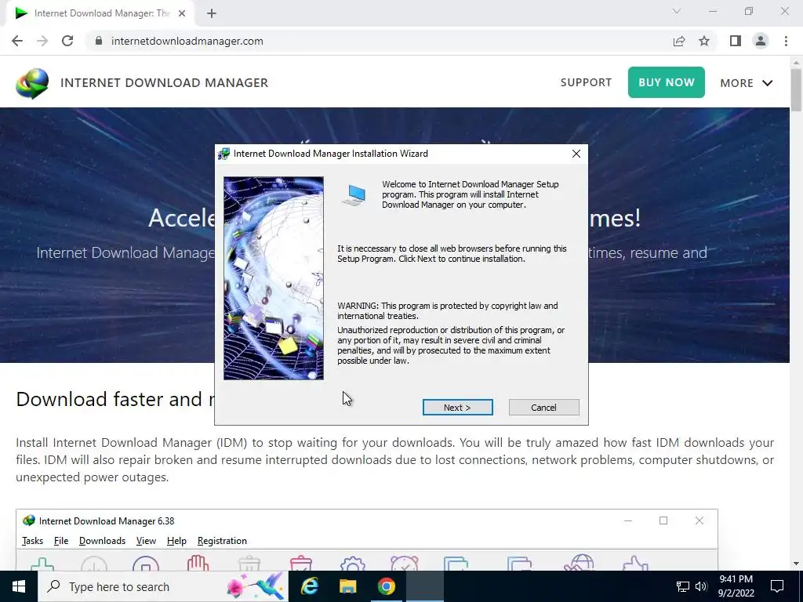Click Options gear icon in IDM toolbar

tap(352, 564)
